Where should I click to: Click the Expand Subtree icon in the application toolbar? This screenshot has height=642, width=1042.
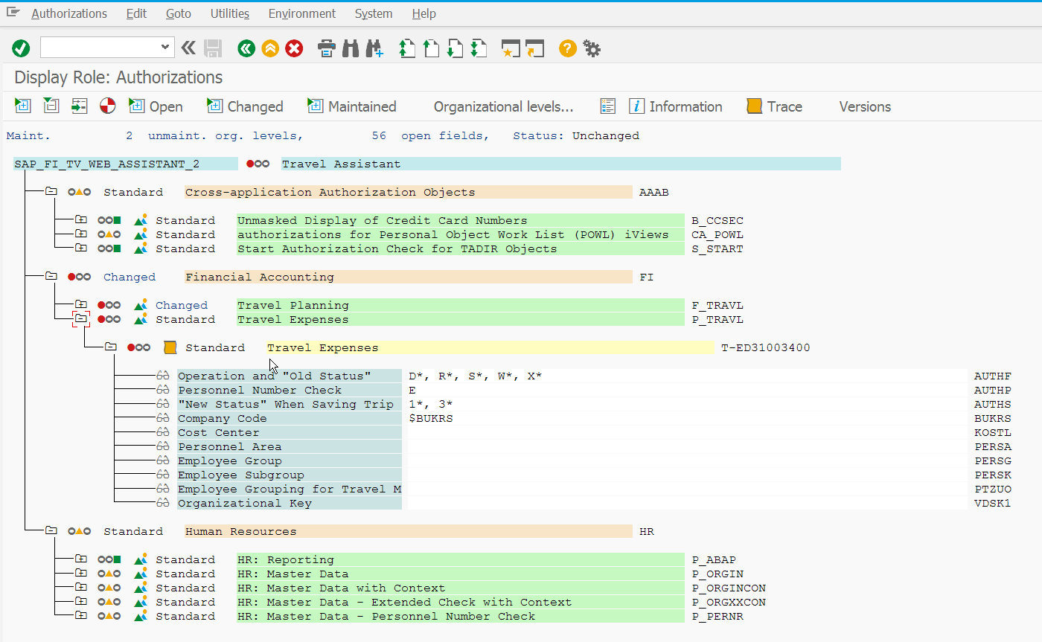[22, 106]
